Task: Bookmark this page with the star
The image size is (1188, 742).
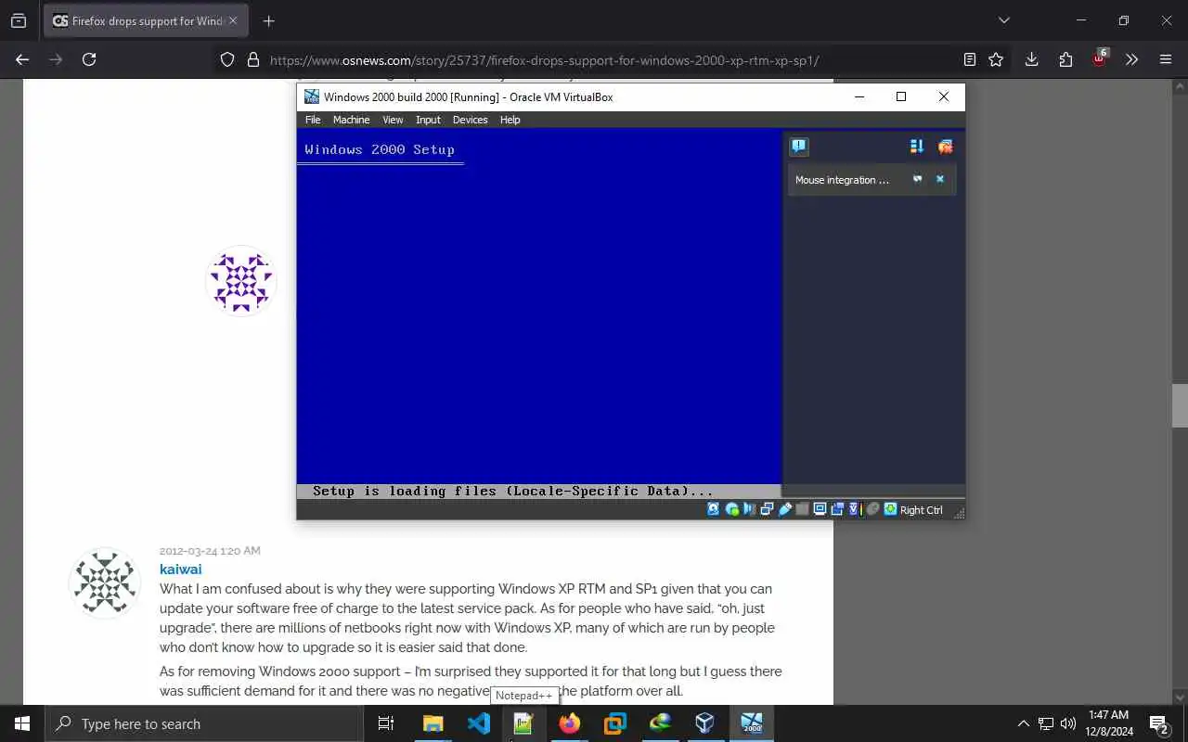Action: (996, 59)
